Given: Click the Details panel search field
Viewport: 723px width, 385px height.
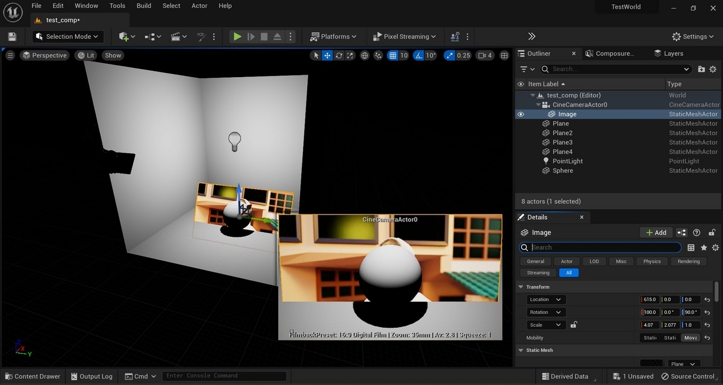Looking at the screenshot, I should tap(602, 248).
